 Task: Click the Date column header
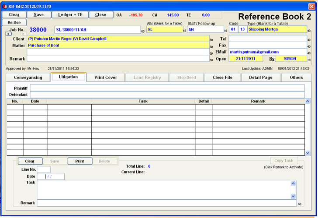[x=35, y=101]
